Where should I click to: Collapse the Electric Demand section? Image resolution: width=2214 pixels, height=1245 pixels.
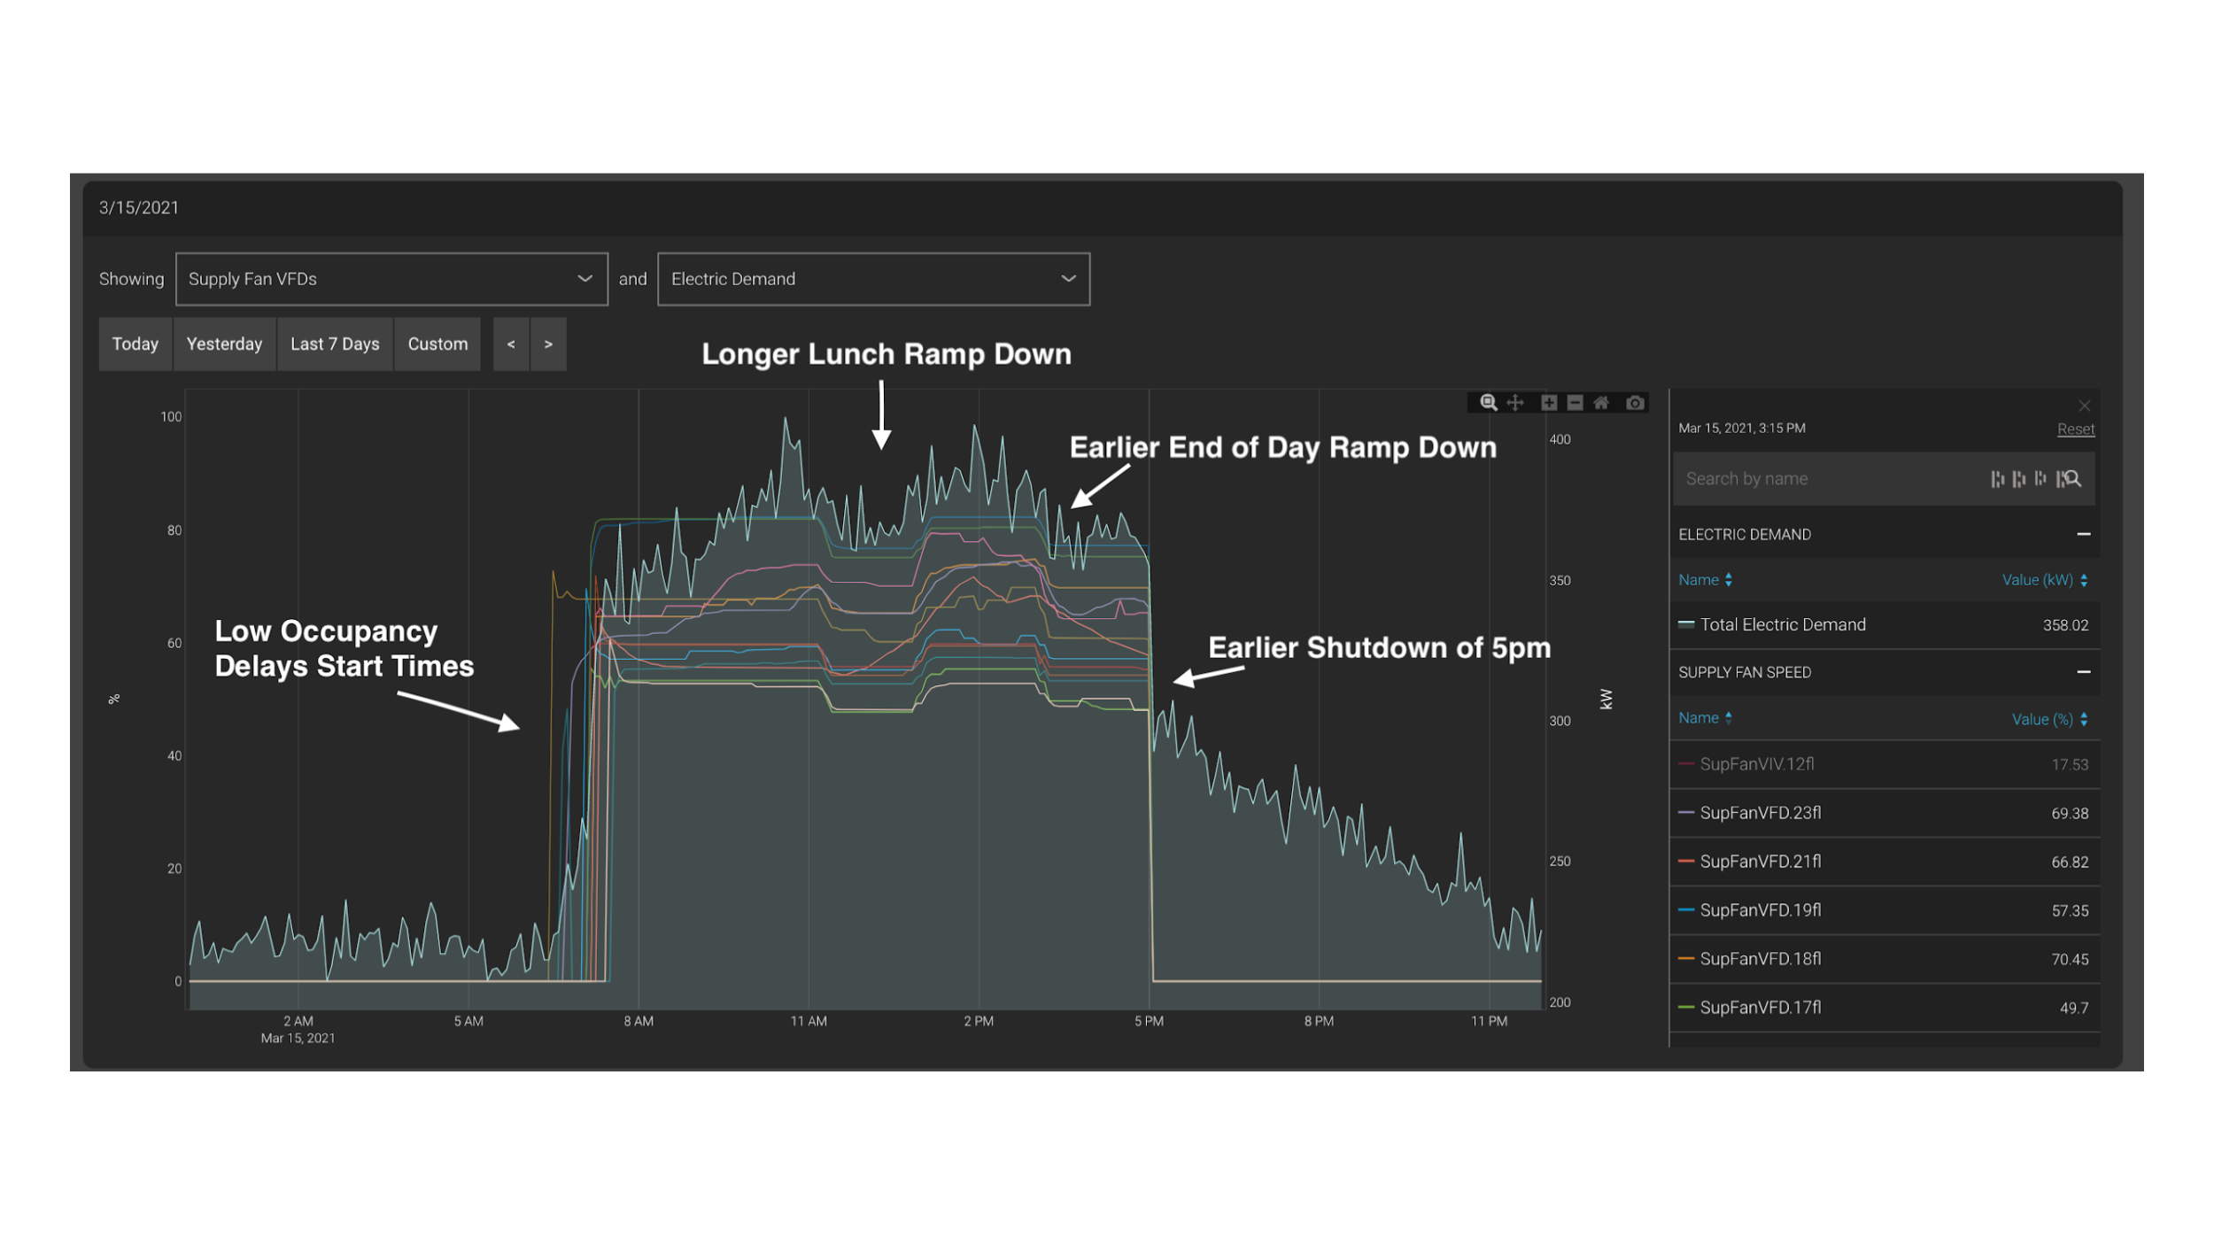[2083, 534]
